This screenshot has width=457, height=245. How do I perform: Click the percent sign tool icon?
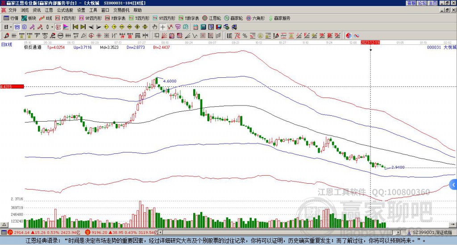(245, 36)
